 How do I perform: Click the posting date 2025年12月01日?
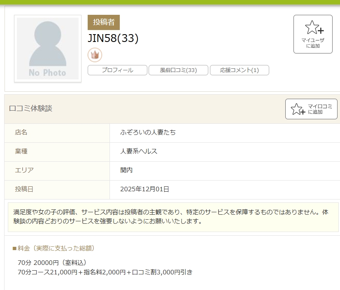click(x=144, y=189)
